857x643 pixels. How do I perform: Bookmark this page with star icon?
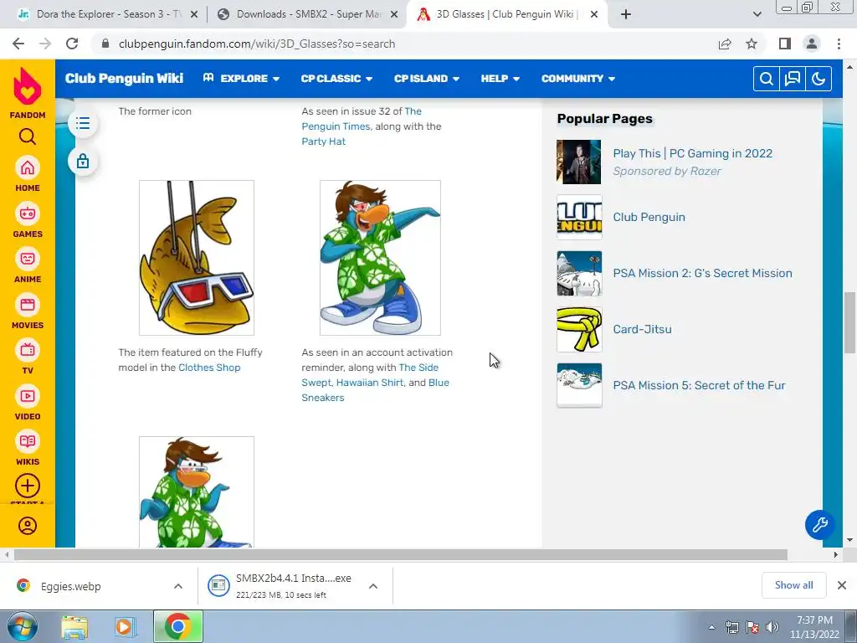[752, 44]
